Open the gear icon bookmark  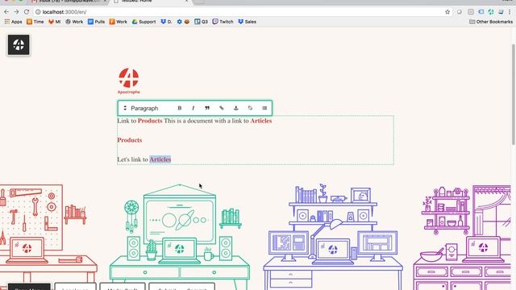(x=179, y=22)
